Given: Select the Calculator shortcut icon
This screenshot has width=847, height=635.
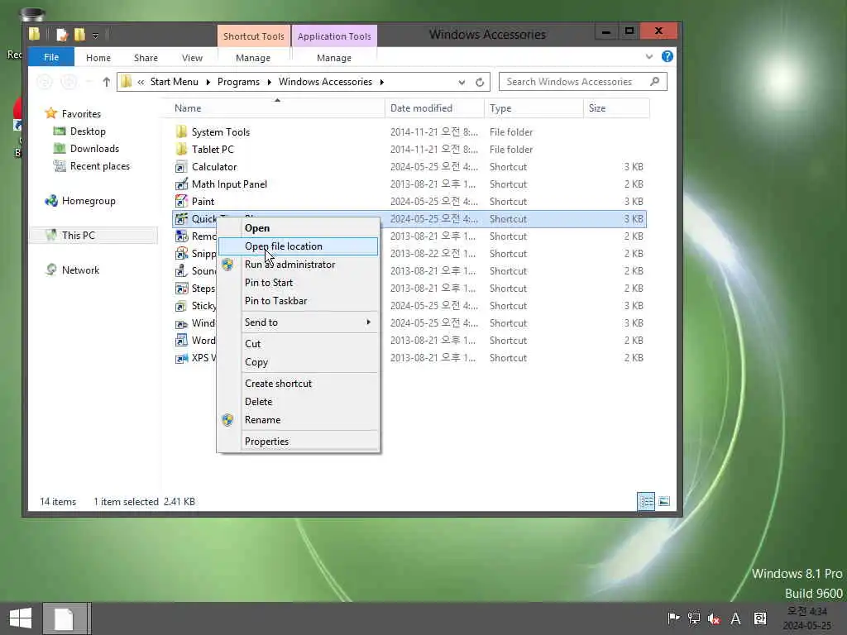Looking at the screenshot, I should [181, 167].
